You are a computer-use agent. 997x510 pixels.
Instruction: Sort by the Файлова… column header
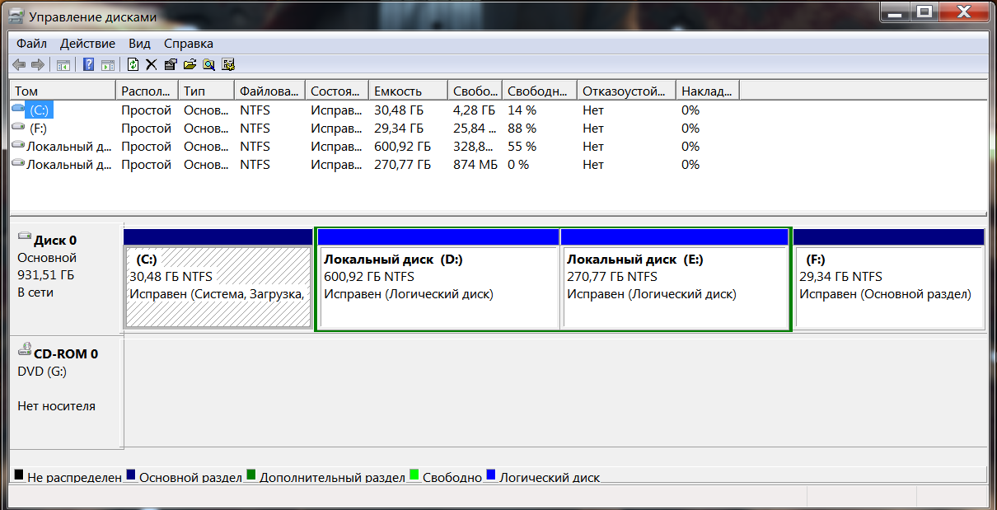[269, 91]
